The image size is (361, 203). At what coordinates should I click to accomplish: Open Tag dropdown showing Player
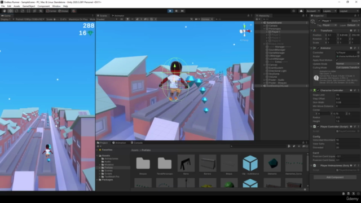click(x=329, y=25)
